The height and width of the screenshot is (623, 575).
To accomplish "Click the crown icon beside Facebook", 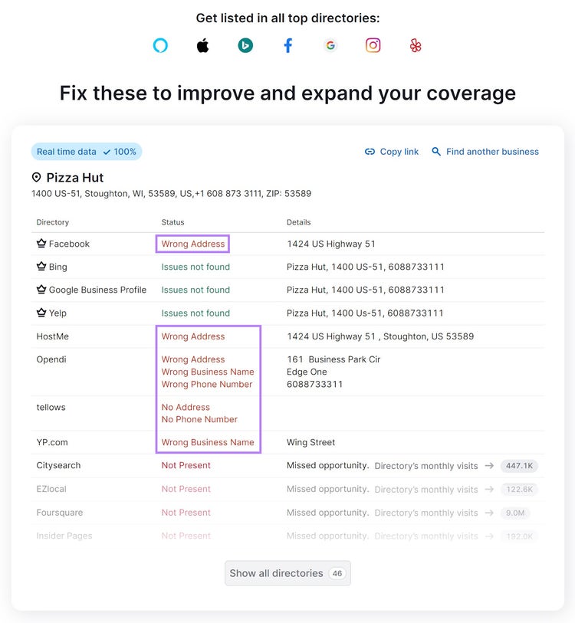I will click(41, 243).
